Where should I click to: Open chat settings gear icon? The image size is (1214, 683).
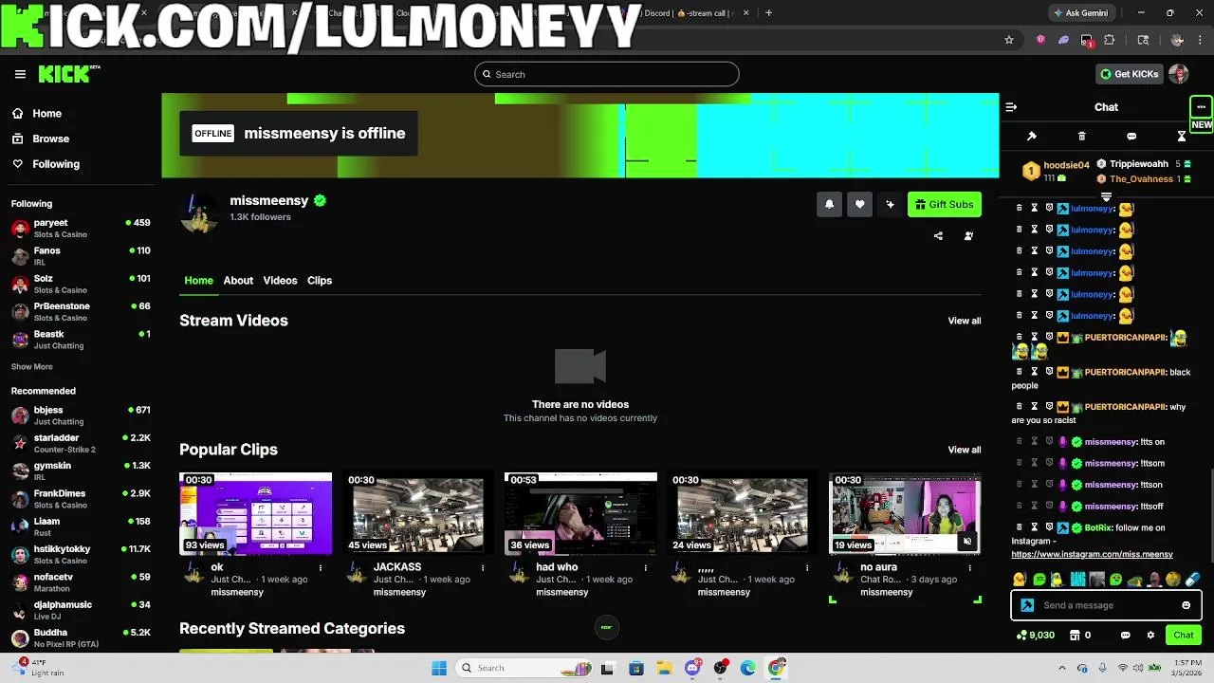pos(1150,636)
